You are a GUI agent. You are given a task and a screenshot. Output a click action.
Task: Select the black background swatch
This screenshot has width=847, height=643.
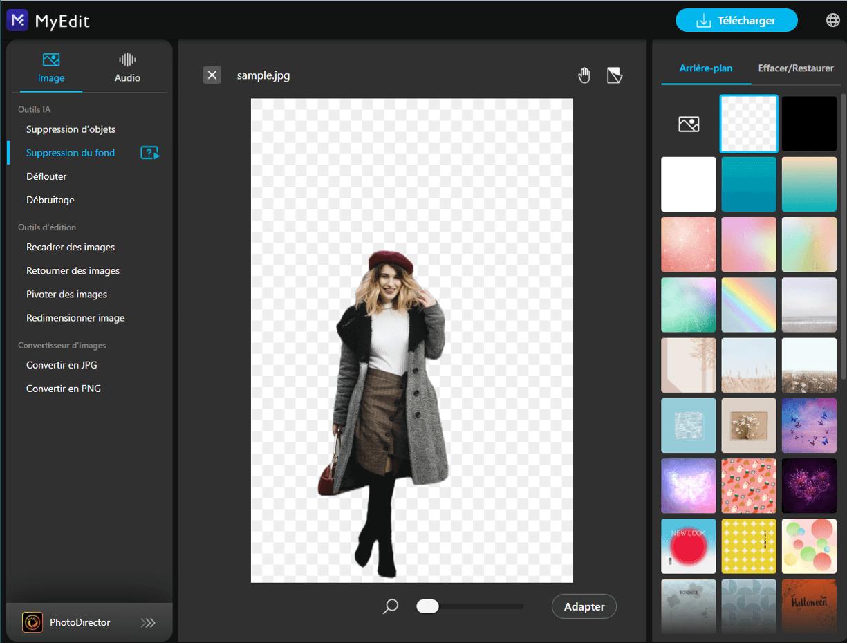(x=809, y=123)
